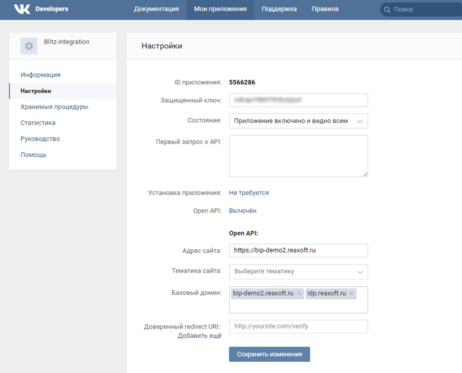Click the Добавить ещё link
Image resolution: width=462 pixels, height=373 pixels.
(x=199, y=336)
